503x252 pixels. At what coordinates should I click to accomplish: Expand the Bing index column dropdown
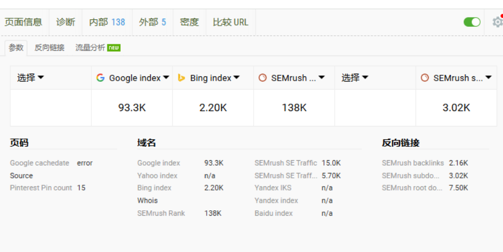tap(237, 77)
